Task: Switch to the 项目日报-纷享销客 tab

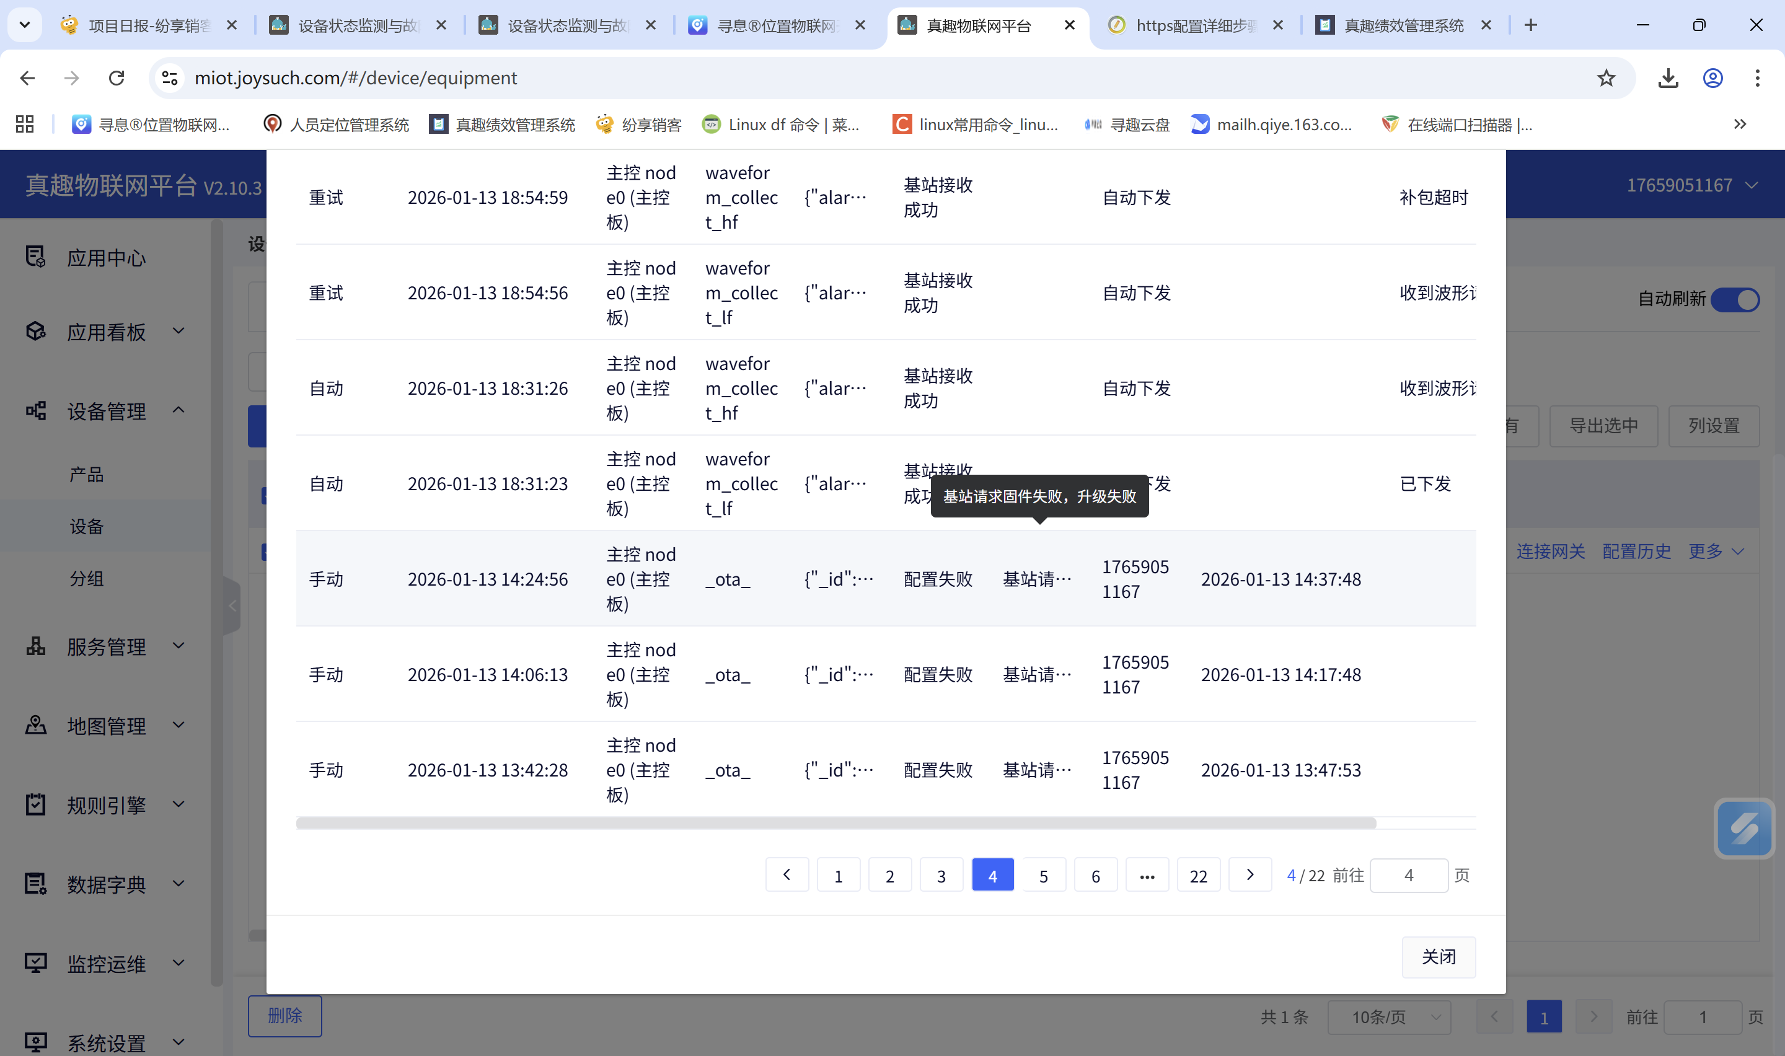Action: [148, 25]
